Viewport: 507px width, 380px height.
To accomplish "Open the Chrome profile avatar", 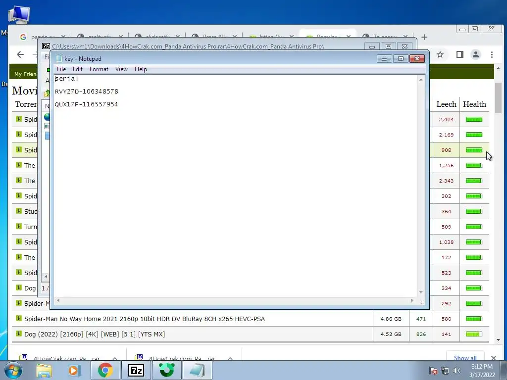I will [x=476, y=54].
